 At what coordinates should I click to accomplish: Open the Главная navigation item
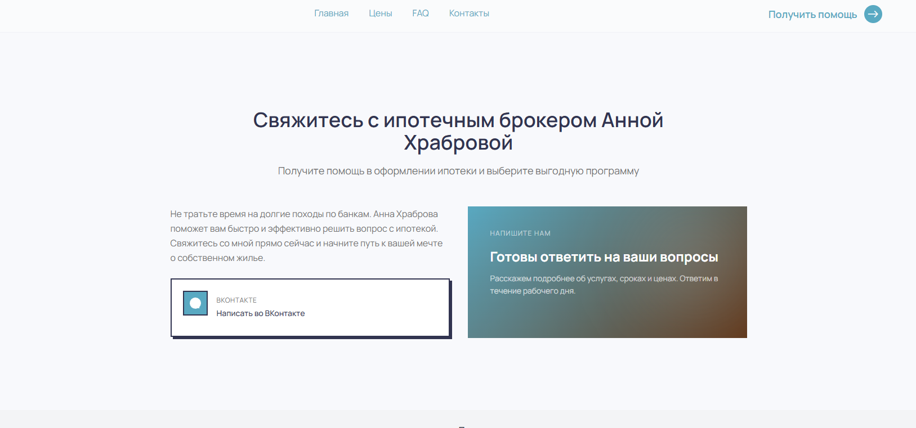[331, 13]
